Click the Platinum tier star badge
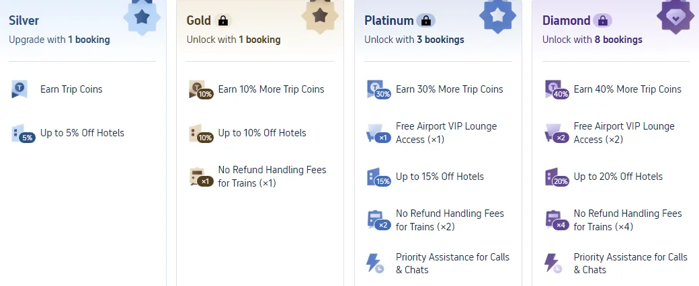 497,17
